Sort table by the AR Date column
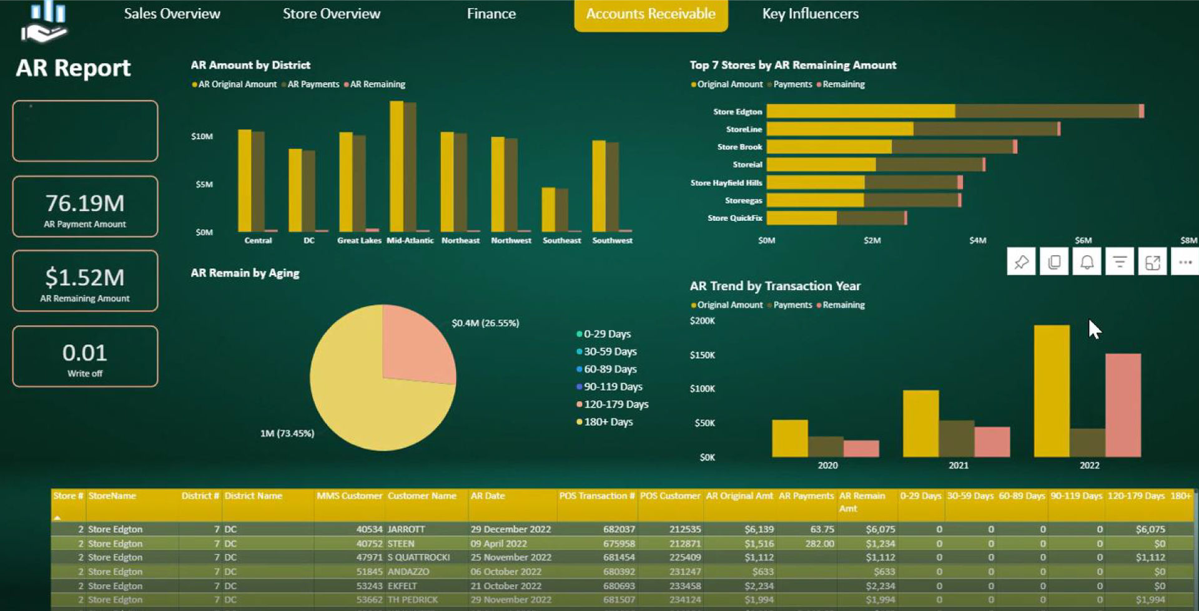The width and height of the screenshot is (1199, 611). pyautogui.click(x=488, y=496)
